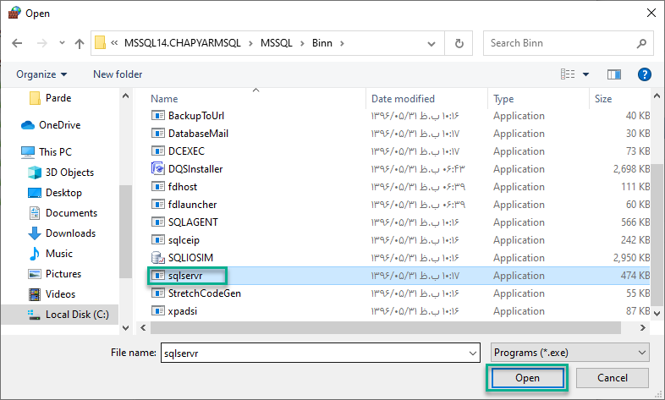Click the Cancel button
Screen dimensions: 665x400
click(x=613, y=378)
